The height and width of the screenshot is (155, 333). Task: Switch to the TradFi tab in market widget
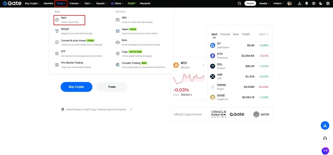(246, 34)
